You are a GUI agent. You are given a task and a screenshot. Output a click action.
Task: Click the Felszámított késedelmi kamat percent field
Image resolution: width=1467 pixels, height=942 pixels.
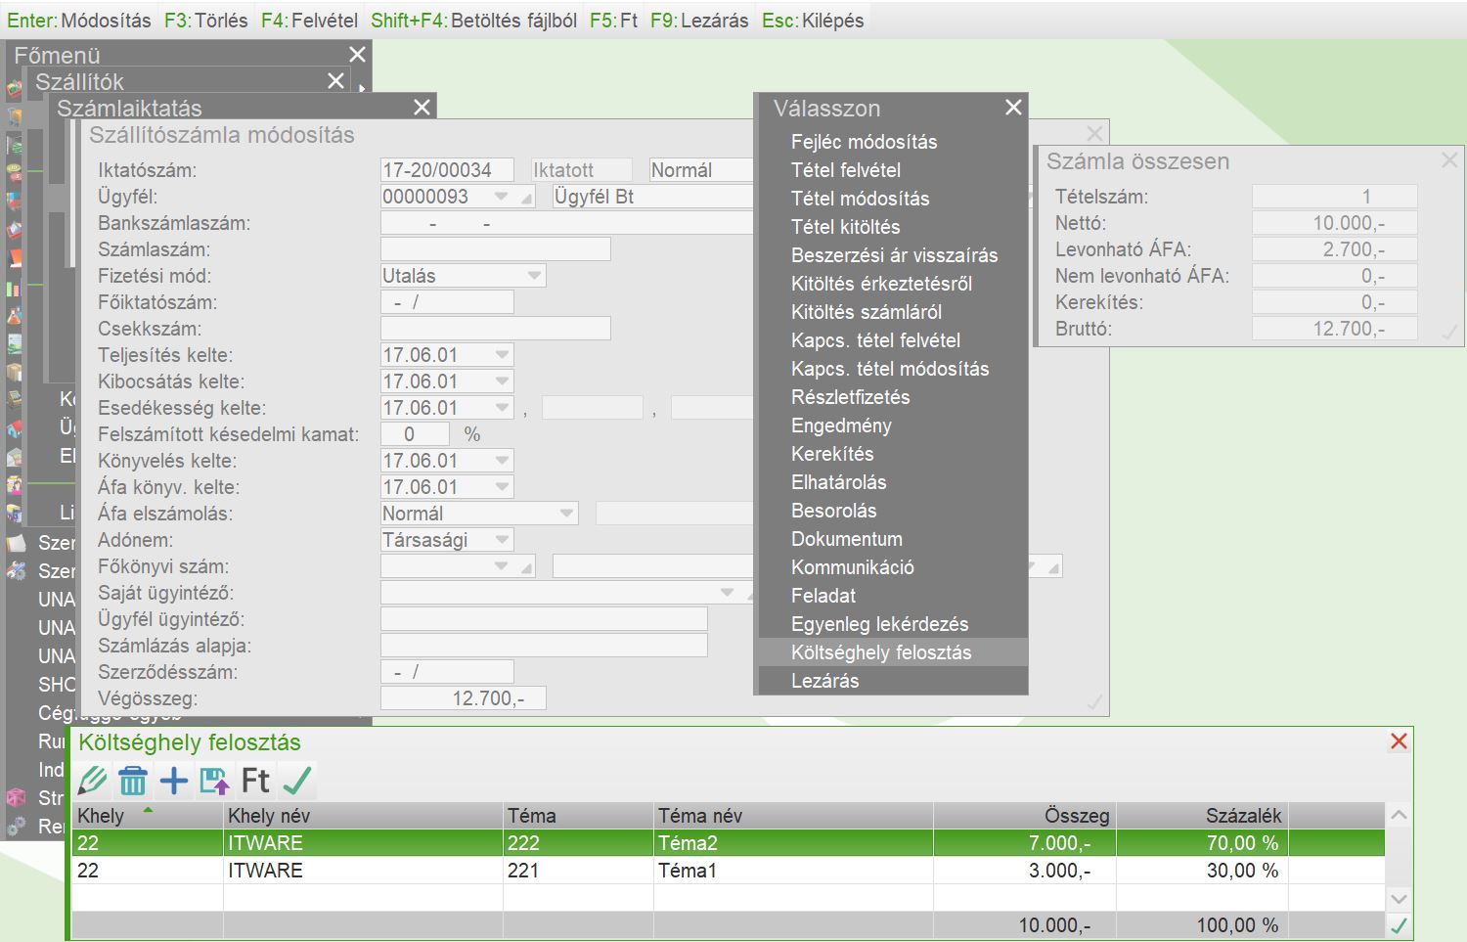click(x=415, y=434)
